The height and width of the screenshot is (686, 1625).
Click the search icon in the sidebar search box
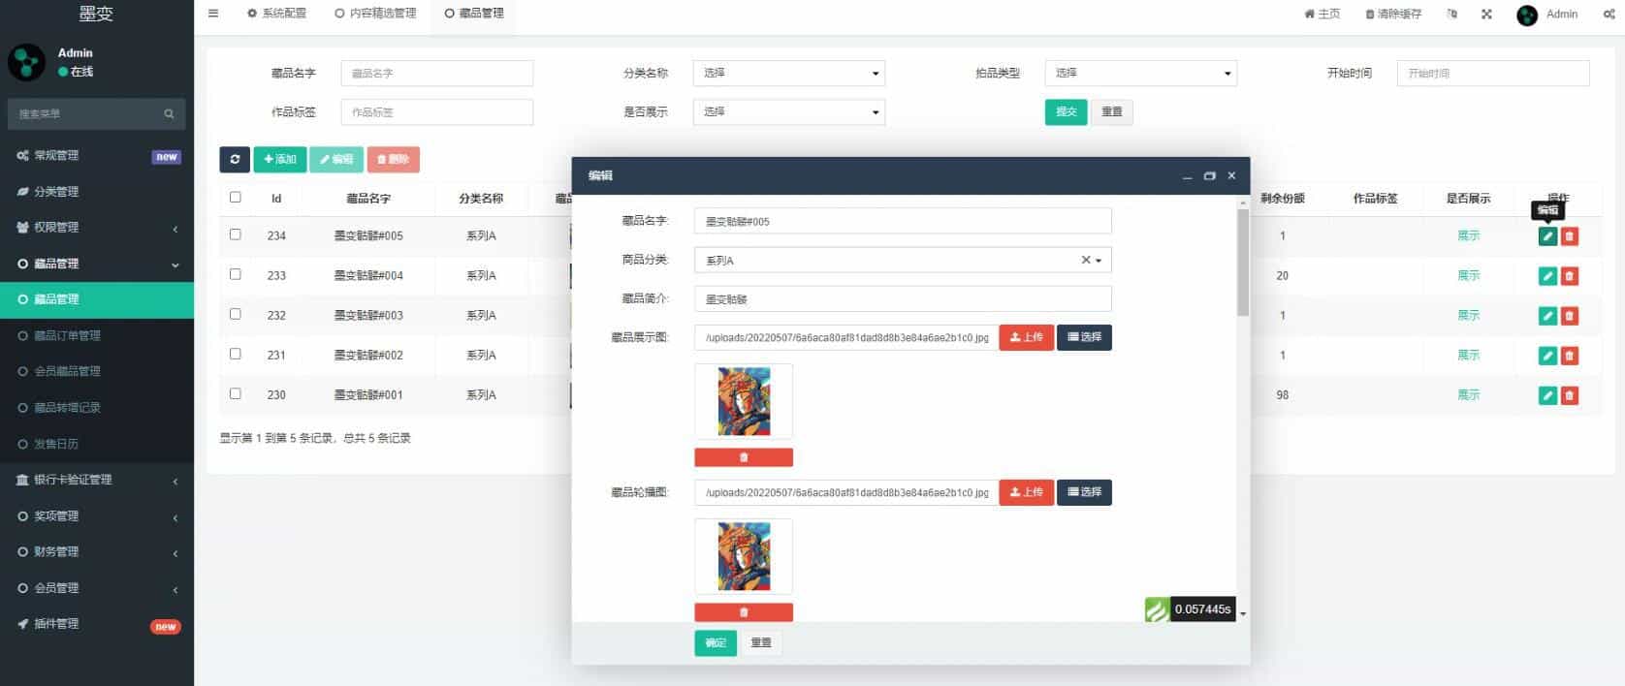click(169, 114)
